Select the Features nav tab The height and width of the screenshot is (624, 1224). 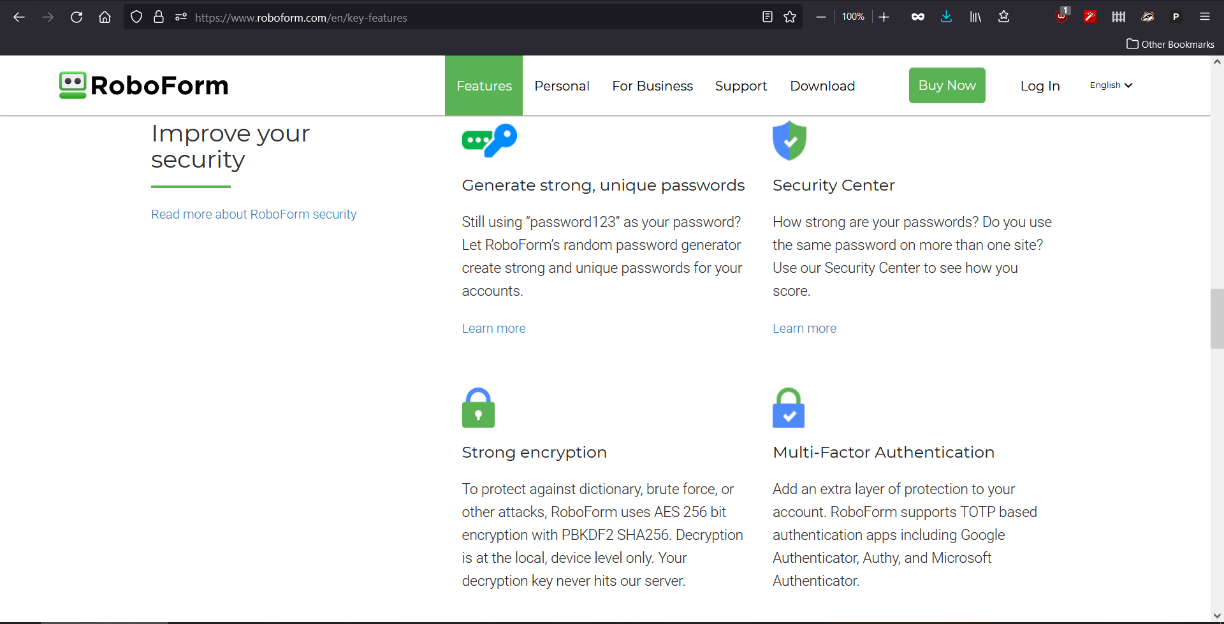[484, 85]
